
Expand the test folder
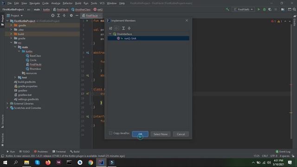(x=15, y=77)
